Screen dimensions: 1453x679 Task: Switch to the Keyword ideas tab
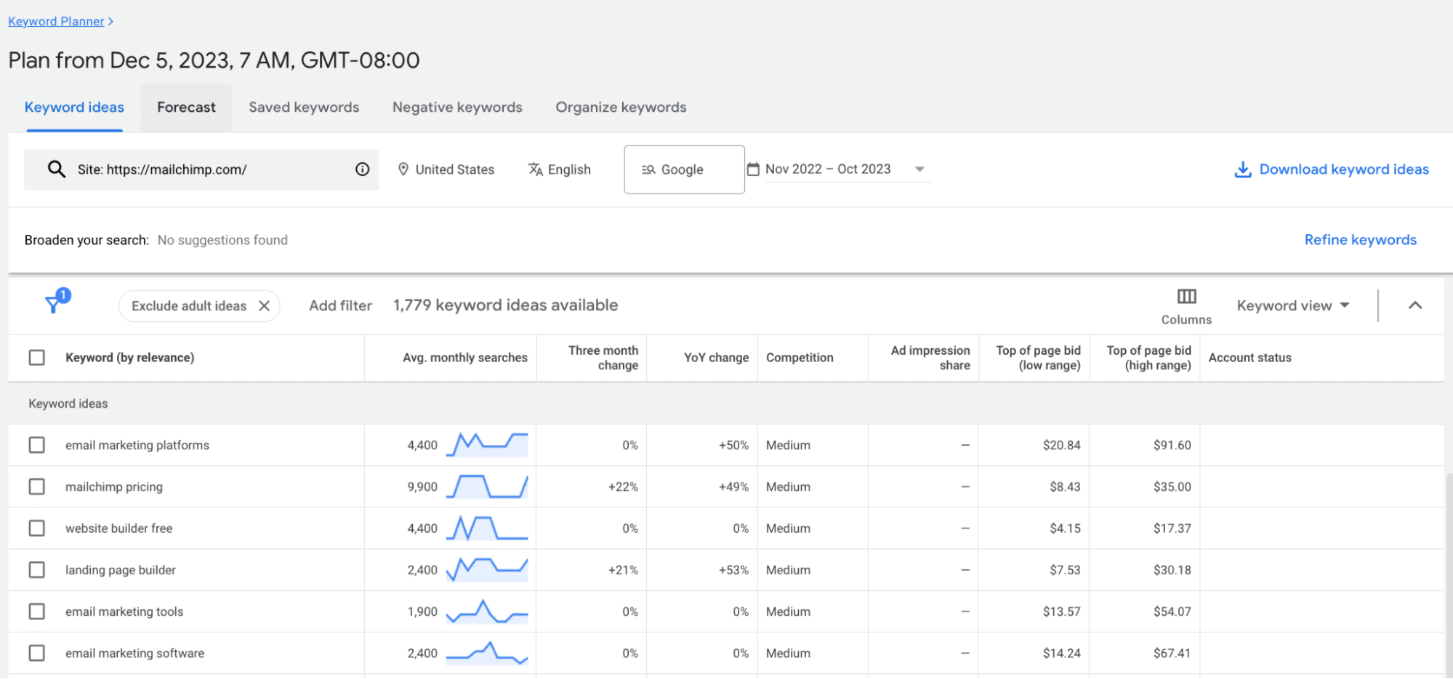point(74,108)
